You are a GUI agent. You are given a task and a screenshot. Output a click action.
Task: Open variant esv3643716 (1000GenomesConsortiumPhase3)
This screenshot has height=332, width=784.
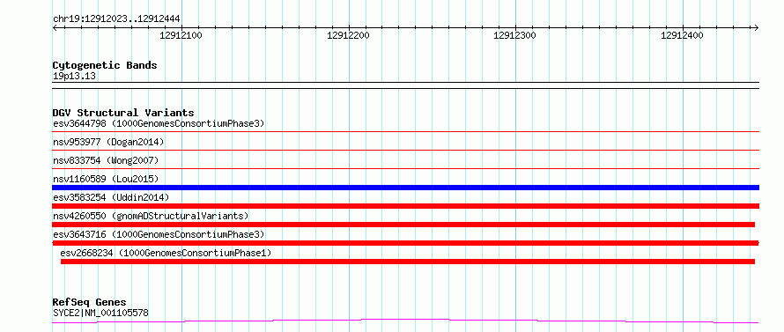[159, 234]
